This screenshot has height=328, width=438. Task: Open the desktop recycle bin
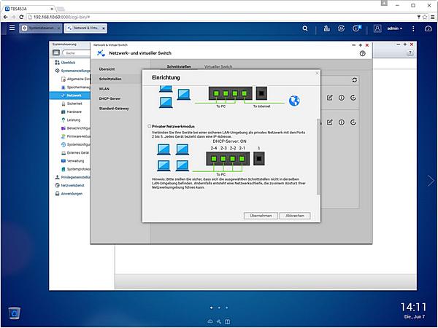pyautogui.click(x=15, y=313)
